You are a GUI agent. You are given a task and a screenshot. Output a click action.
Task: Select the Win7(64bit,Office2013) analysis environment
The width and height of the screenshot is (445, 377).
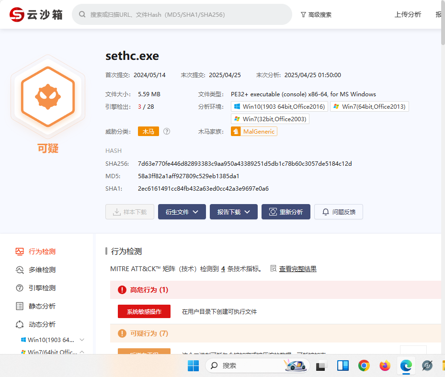[369, 106]
